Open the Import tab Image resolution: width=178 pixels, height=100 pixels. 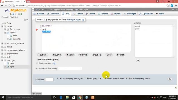coord(116,14)
